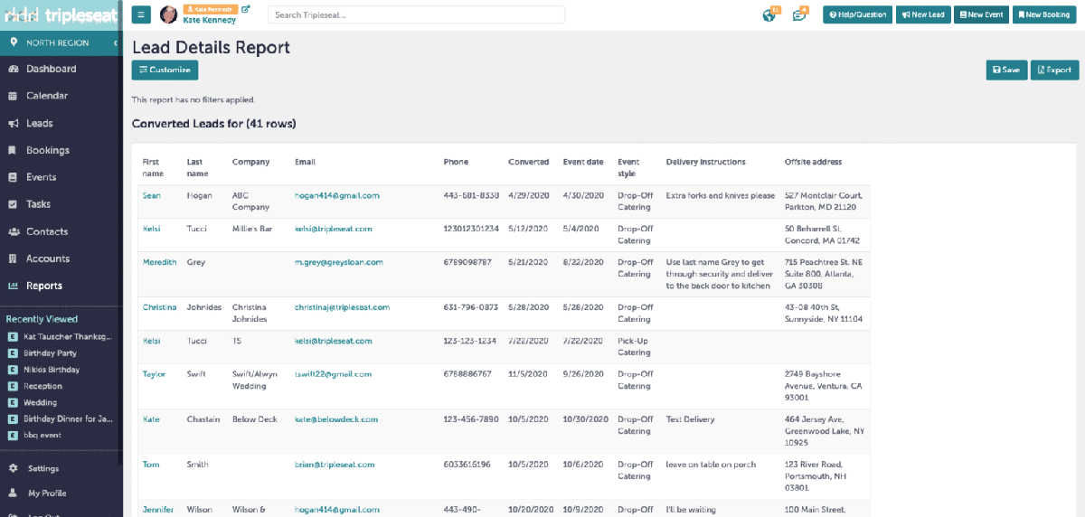Navigate to Dashboard in the sidebar

[51, 69]
